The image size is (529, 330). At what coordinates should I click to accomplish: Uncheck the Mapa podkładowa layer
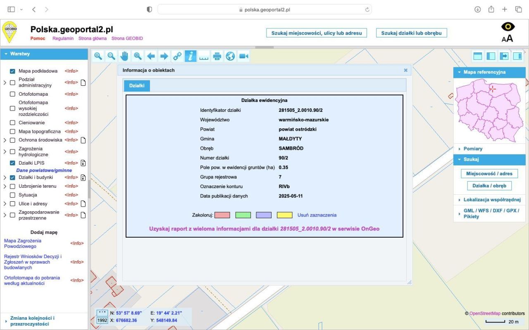(x=12, y=71)
